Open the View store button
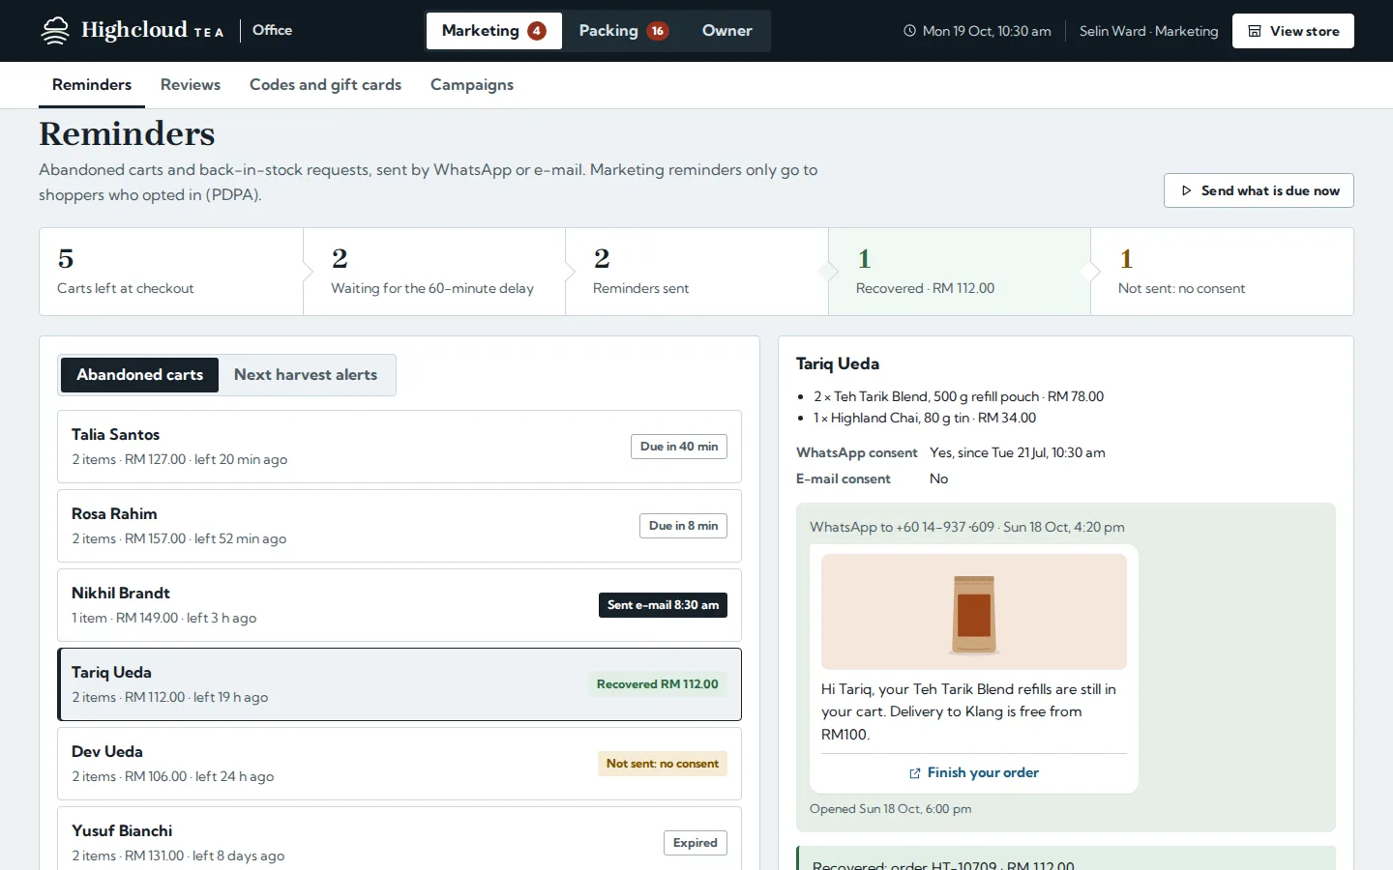The image size is (1393, 870). coord(1293,31)
